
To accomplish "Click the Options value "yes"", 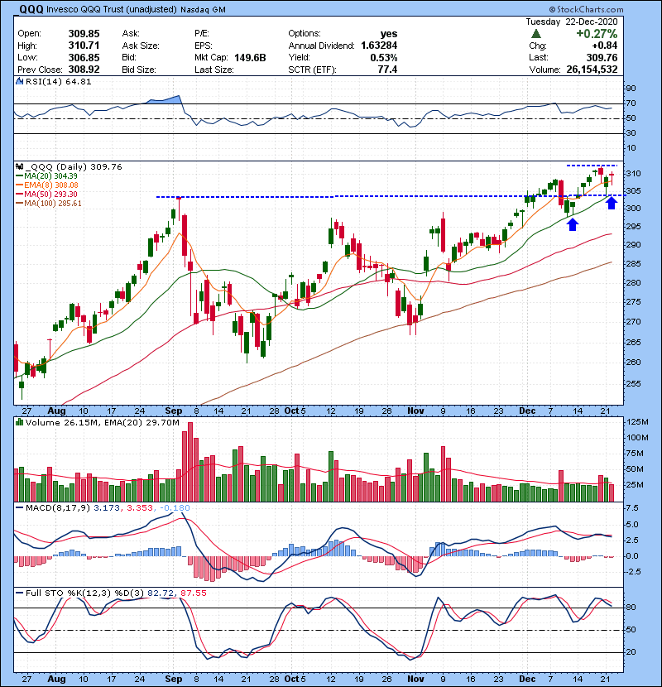I will coord(389,34).
